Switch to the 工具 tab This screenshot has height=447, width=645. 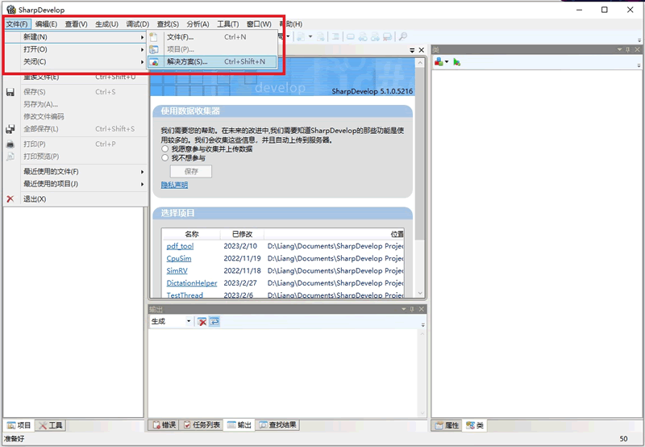pyautogui.click(x=50, y=425)
